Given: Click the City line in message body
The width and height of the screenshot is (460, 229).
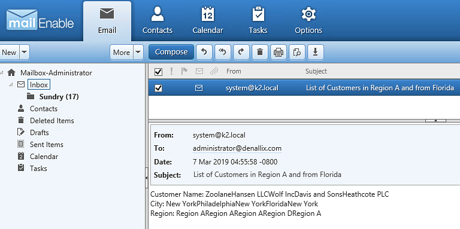Looking at the screenshot, I should 234,203.
